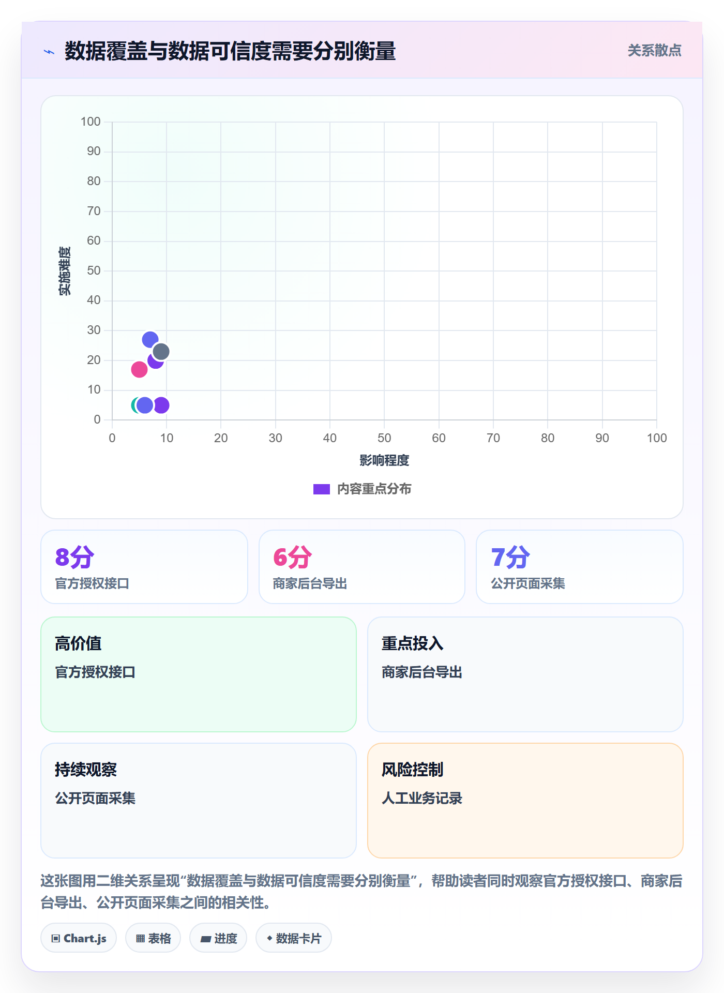Click the 人工业务记录 text in 风险控制
This screenshot has height=993, width=724.
pyautogui.click(x=422, y=798)
